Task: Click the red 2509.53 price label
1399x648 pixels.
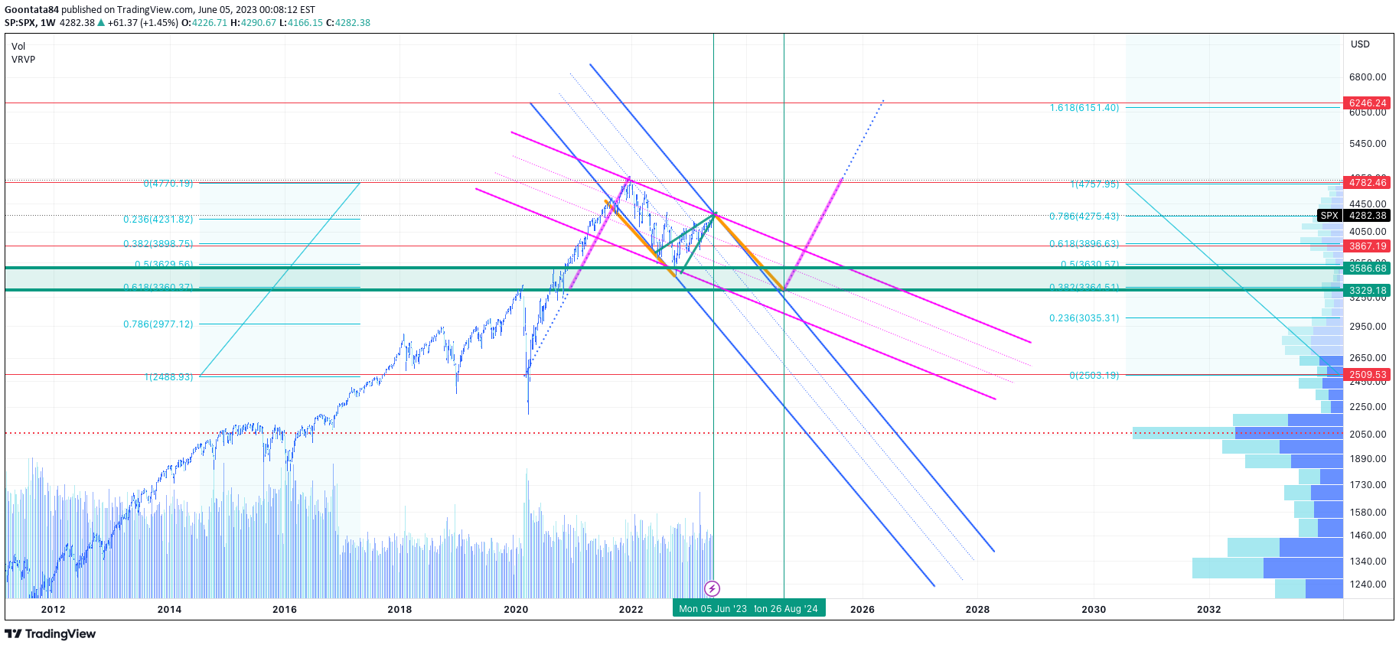Action: pyautogui.click(x=1367, y=375)
